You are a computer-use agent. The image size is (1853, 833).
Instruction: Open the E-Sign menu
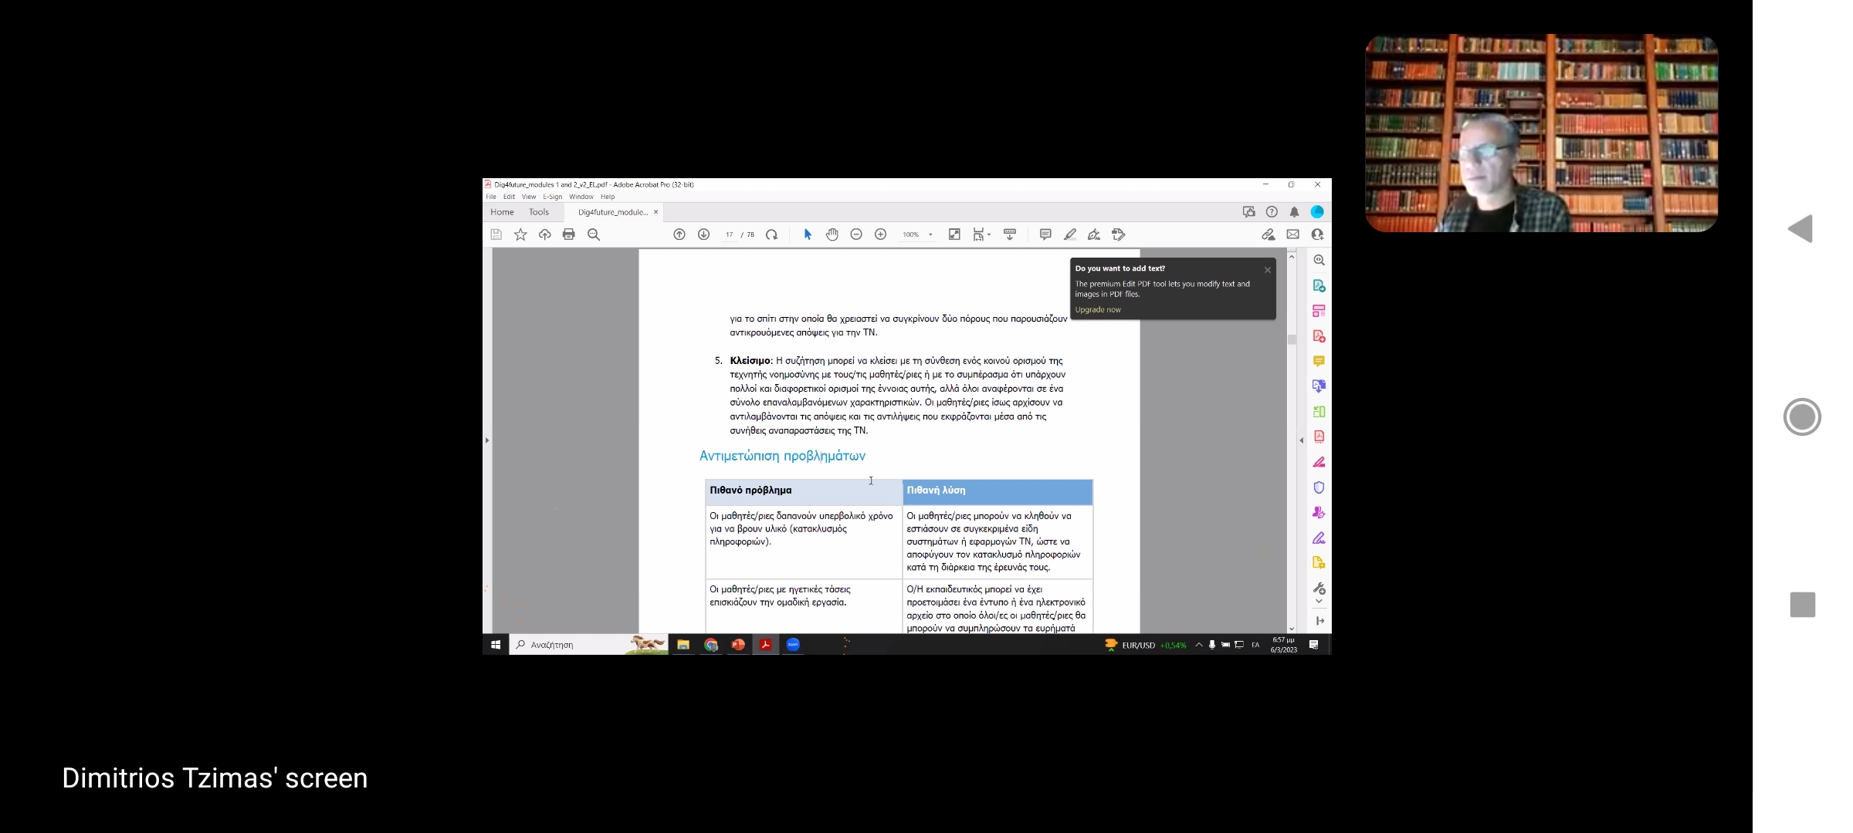click(552, 197)
